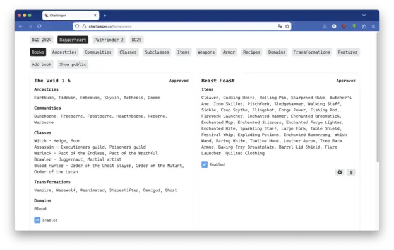
Task: Open the shield tracking protection icon
Action: pos(77,26)
